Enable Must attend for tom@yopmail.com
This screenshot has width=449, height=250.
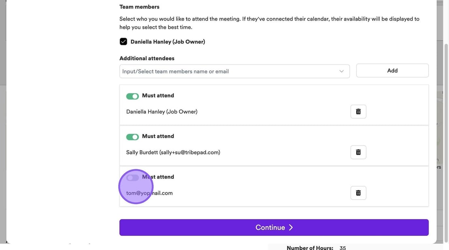(x=132, y=178)
